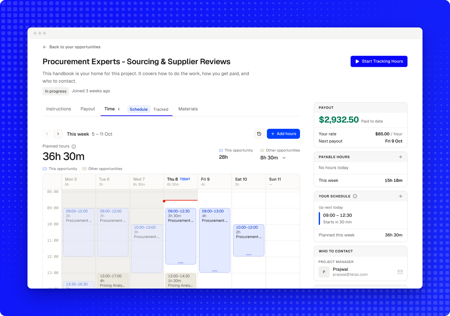Viewport: 450px width, 316px height.
Task: Open Friday 09:00–13:00 Procurement block
Action: [215, 240]
